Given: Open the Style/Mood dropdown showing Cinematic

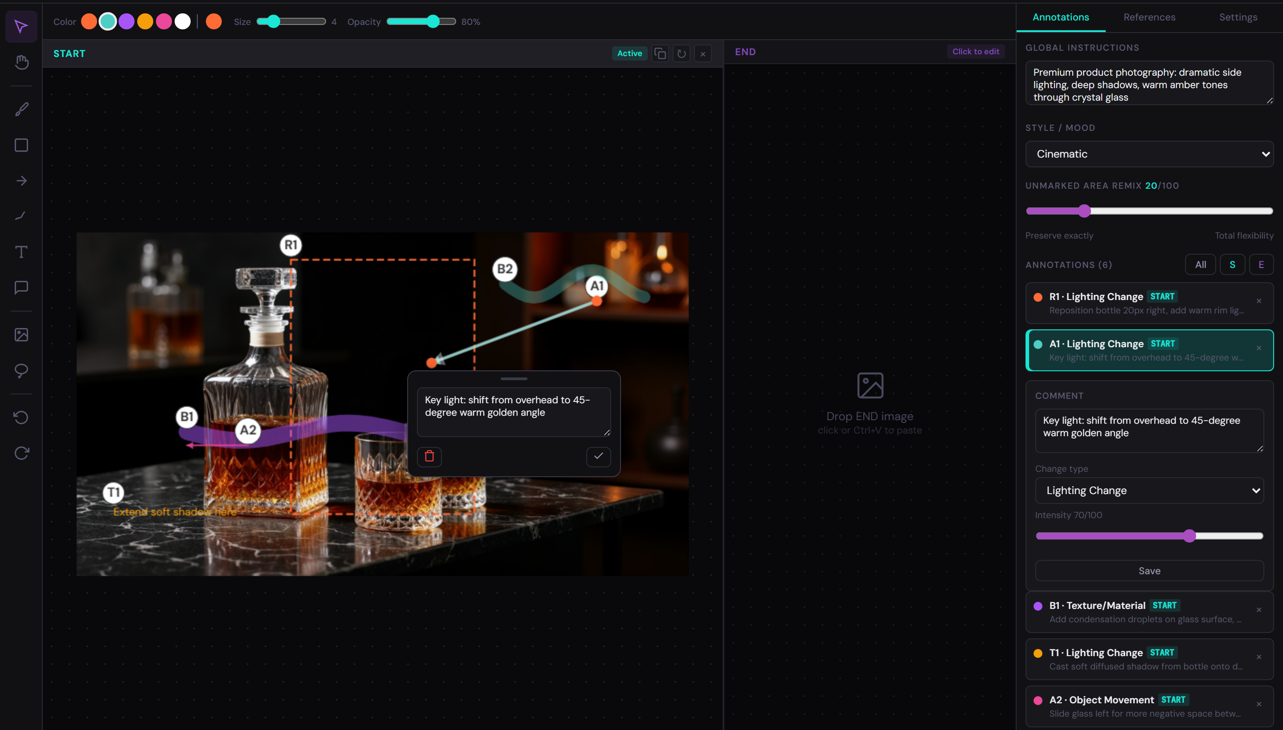Looking at the screenshot, I should click(1149, 154).
